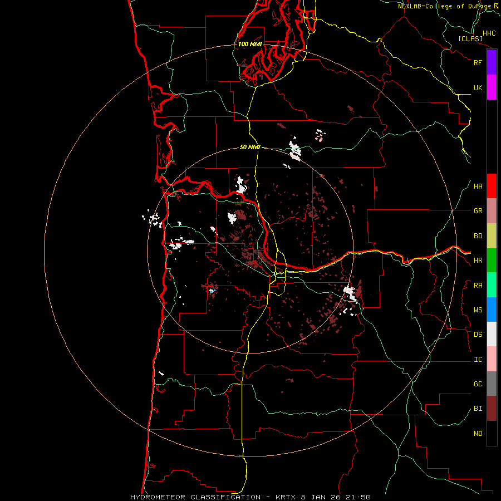Click the HYDROMETEOR CLASSIFICATION title text

pos(195,497)
